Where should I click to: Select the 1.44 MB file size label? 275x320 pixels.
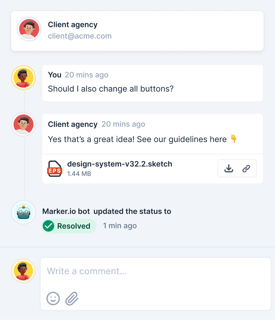(x=79, y=174)
